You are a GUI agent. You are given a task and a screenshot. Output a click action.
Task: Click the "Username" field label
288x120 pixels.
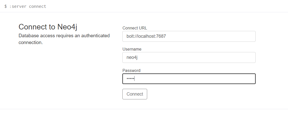point(132,49)
